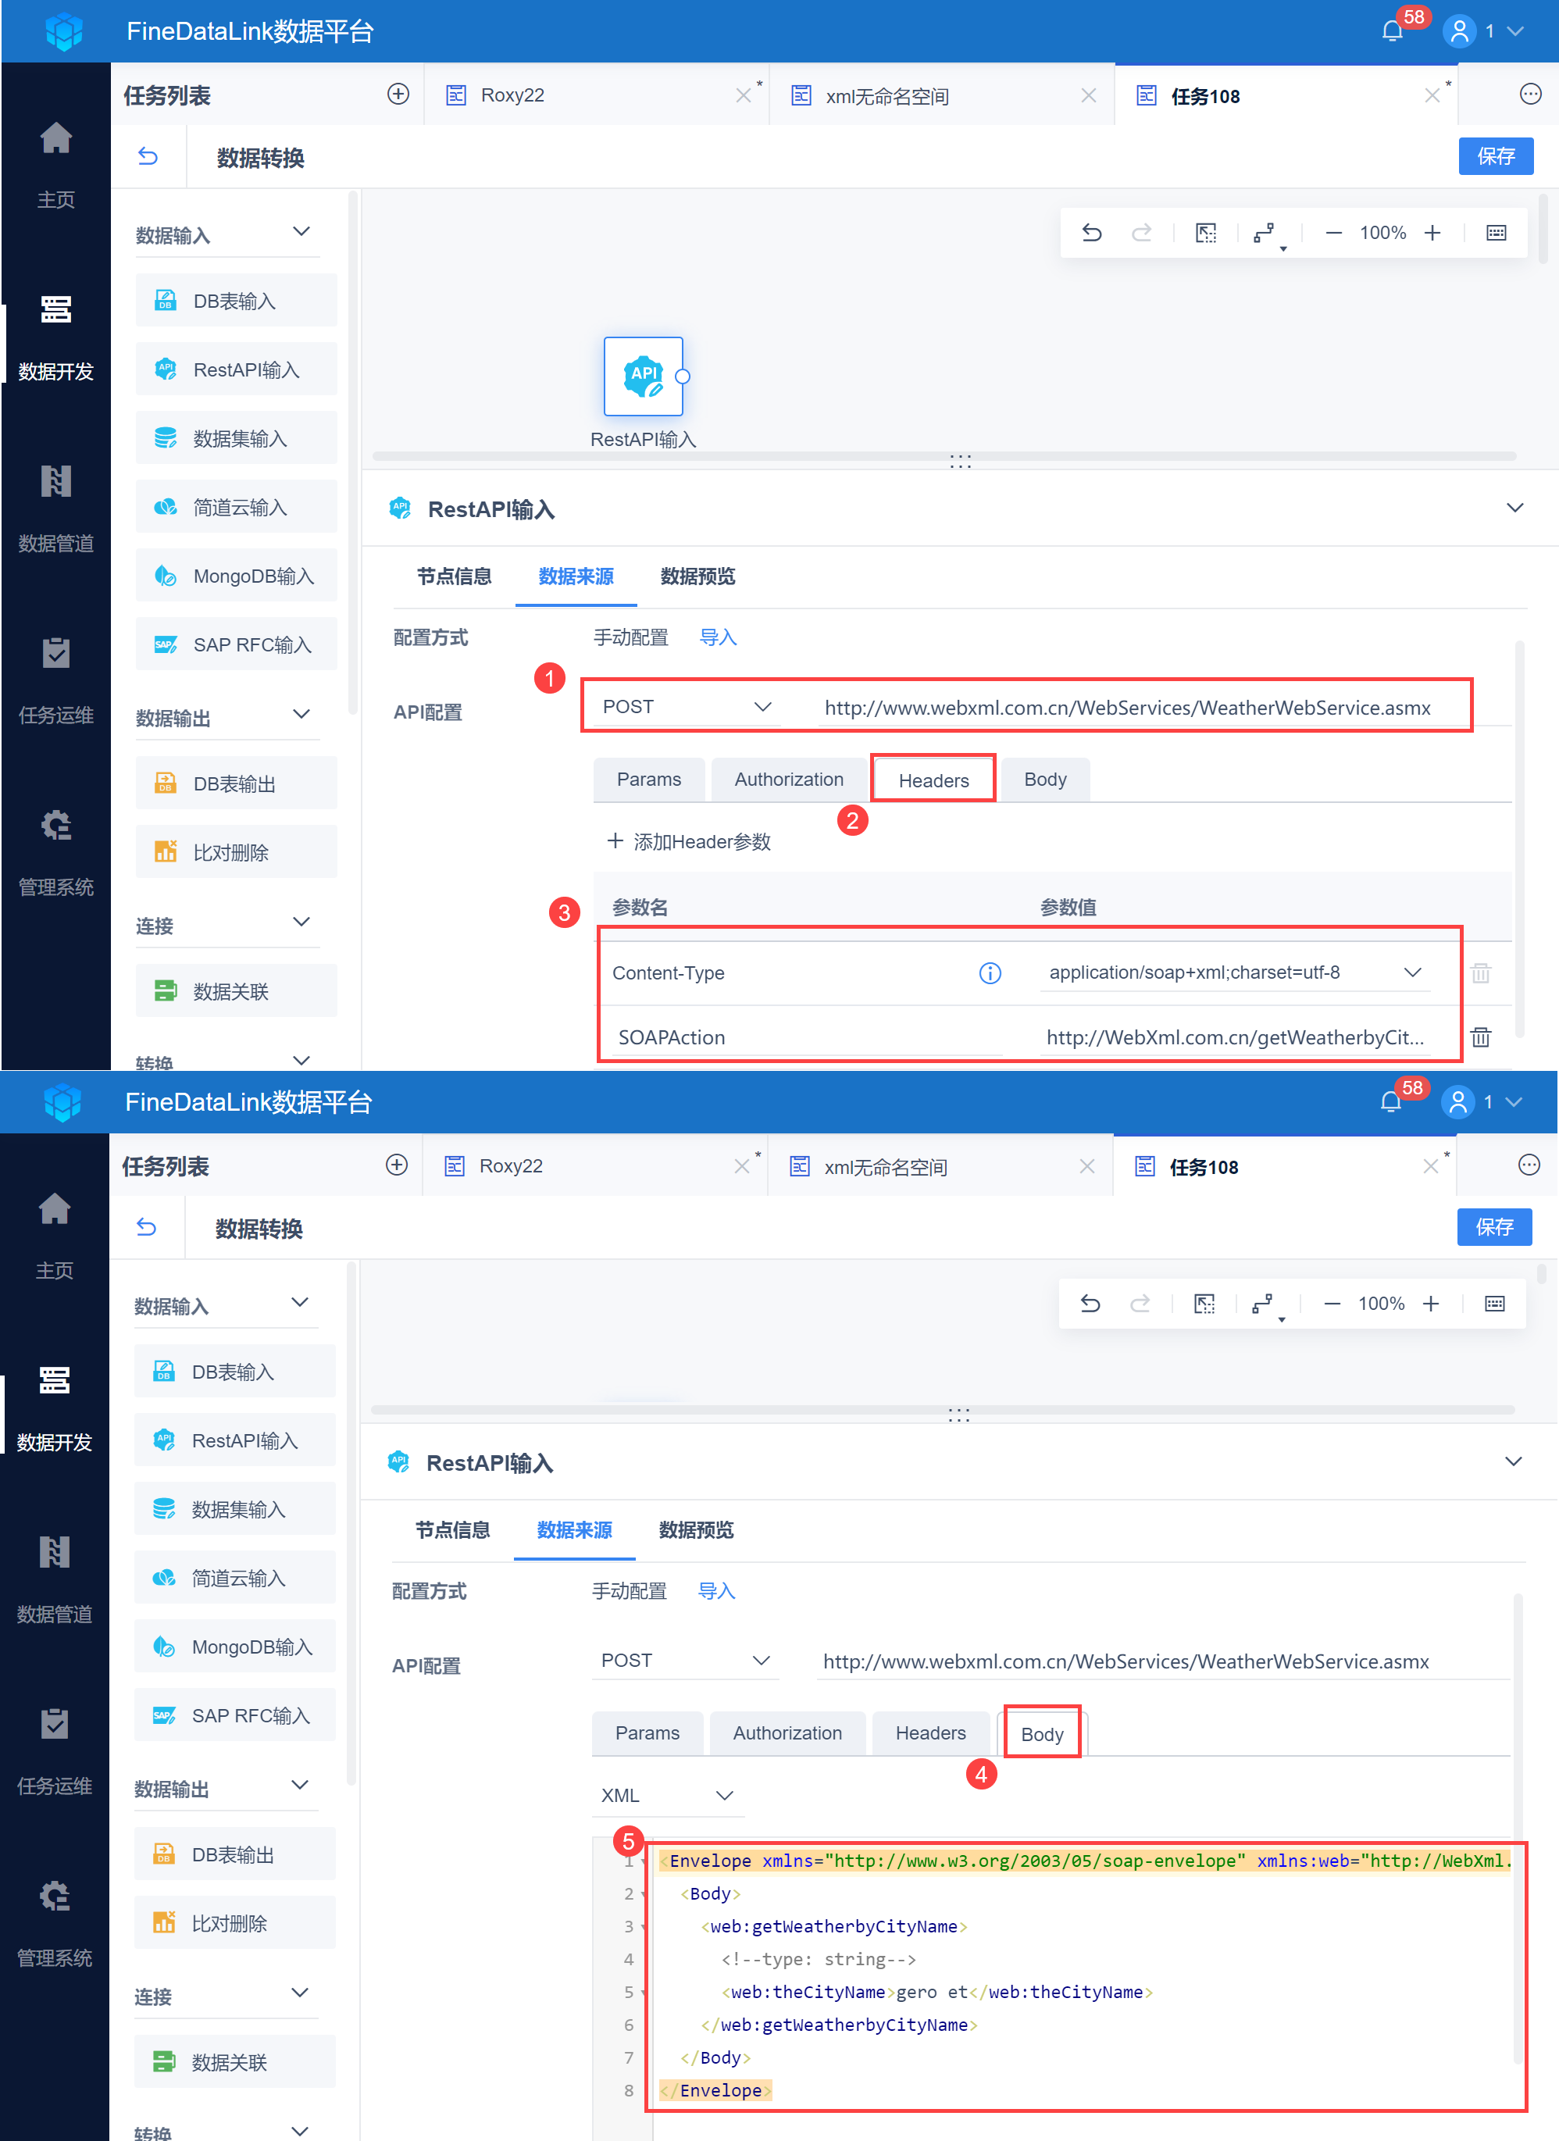Click the undo arrow in upper canvas toolbar

[1091, 234]
